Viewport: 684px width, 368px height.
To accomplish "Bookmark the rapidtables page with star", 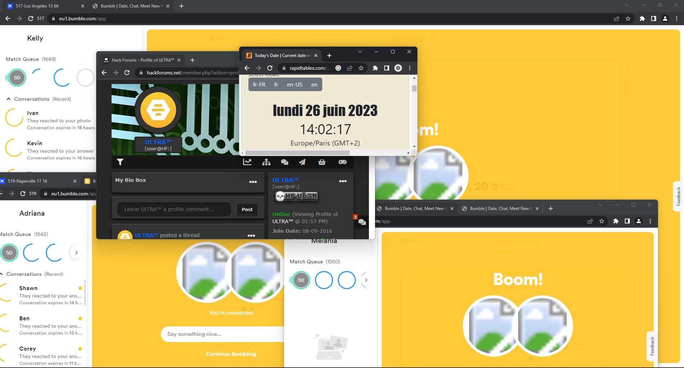I will tap(361, 68).
